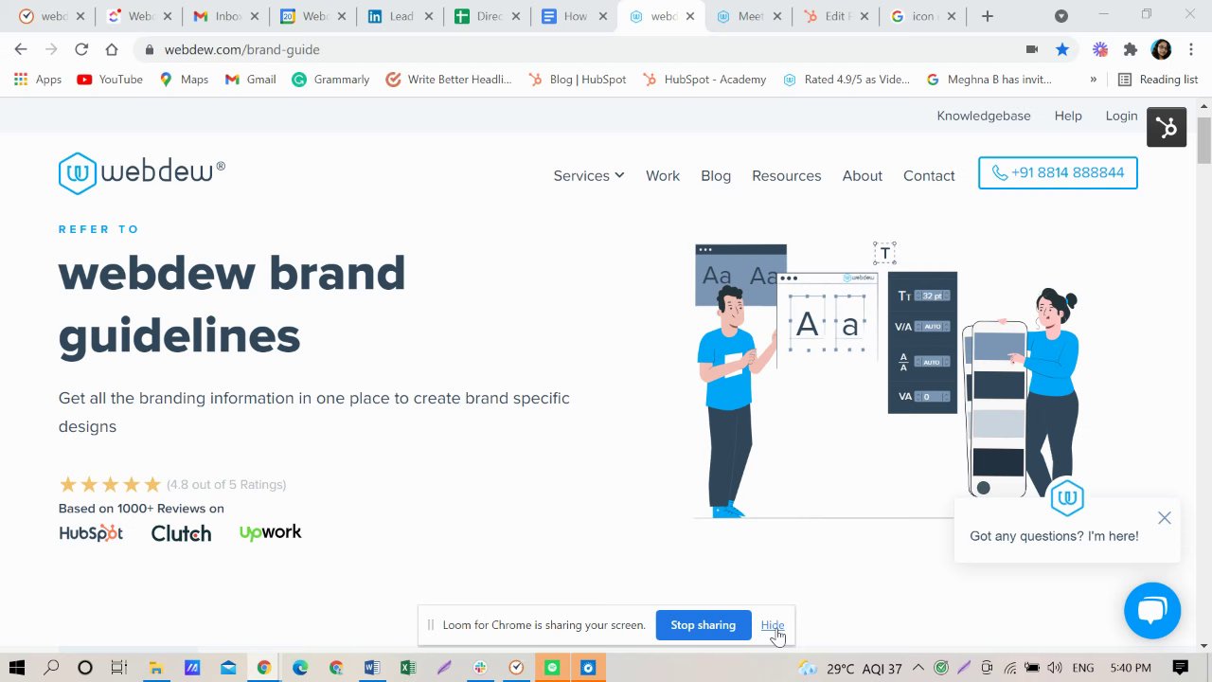Open the Help link
Image resolution: width=1212 pixels, height=682 pixels.
click(x=1068, y=116)
